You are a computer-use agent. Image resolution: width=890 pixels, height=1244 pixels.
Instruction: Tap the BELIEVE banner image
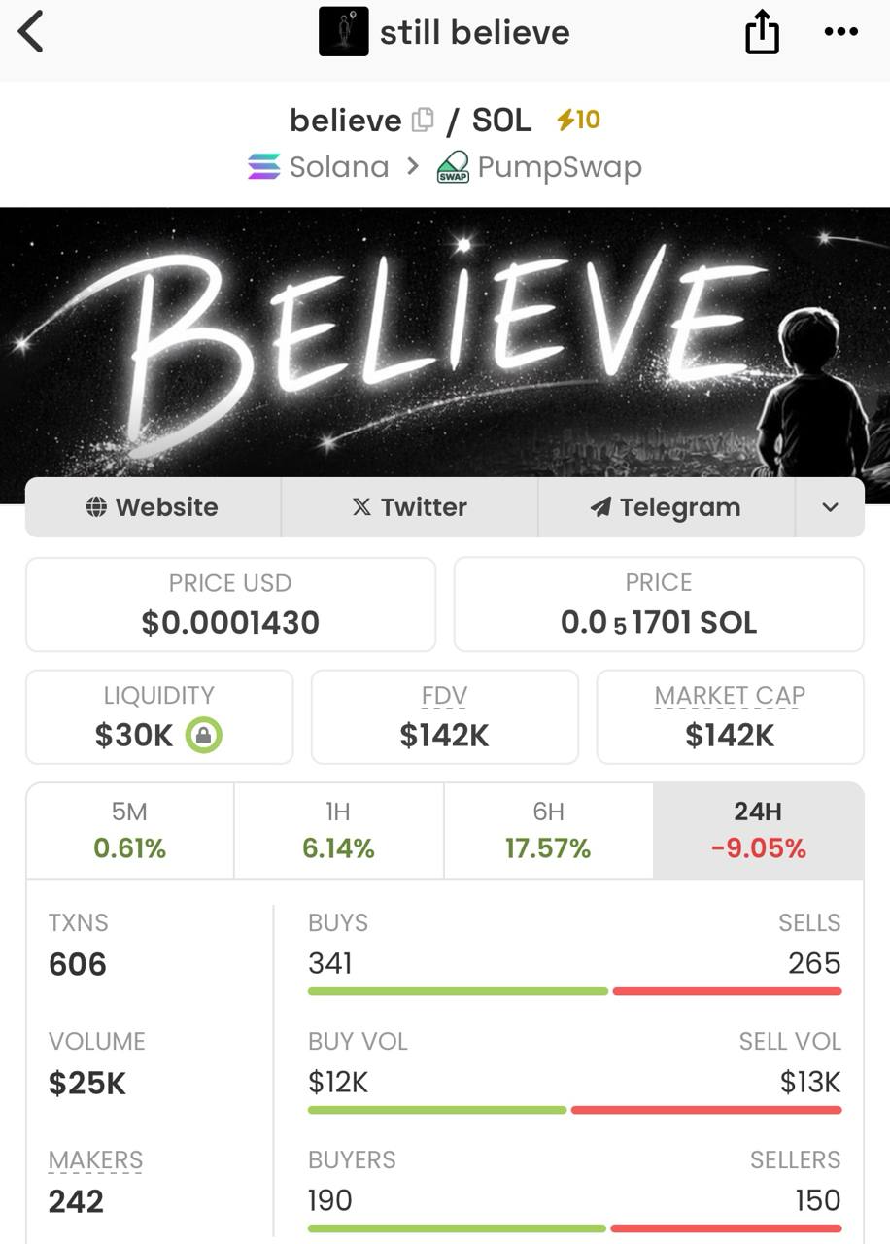coord(445,342)
